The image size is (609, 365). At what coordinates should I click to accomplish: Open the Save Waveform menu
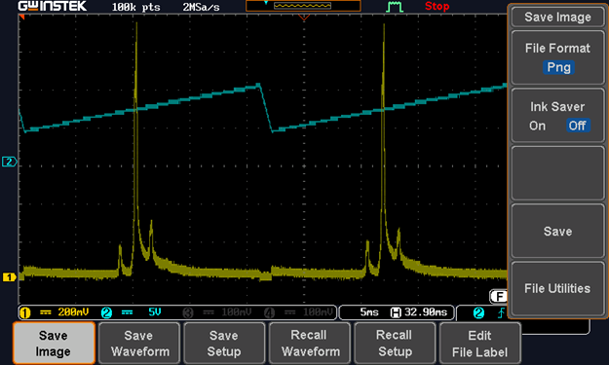click(139, 343)
